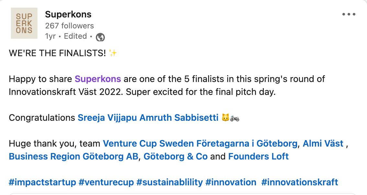Click the #sustainablility hashtag
Screen dimensions: 367x195
[170, 182]
